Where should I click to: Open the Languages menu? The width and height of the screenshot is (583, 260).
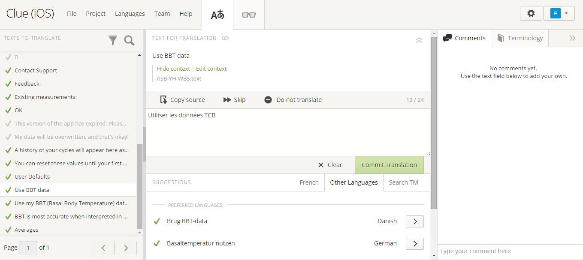click(130, 14)
